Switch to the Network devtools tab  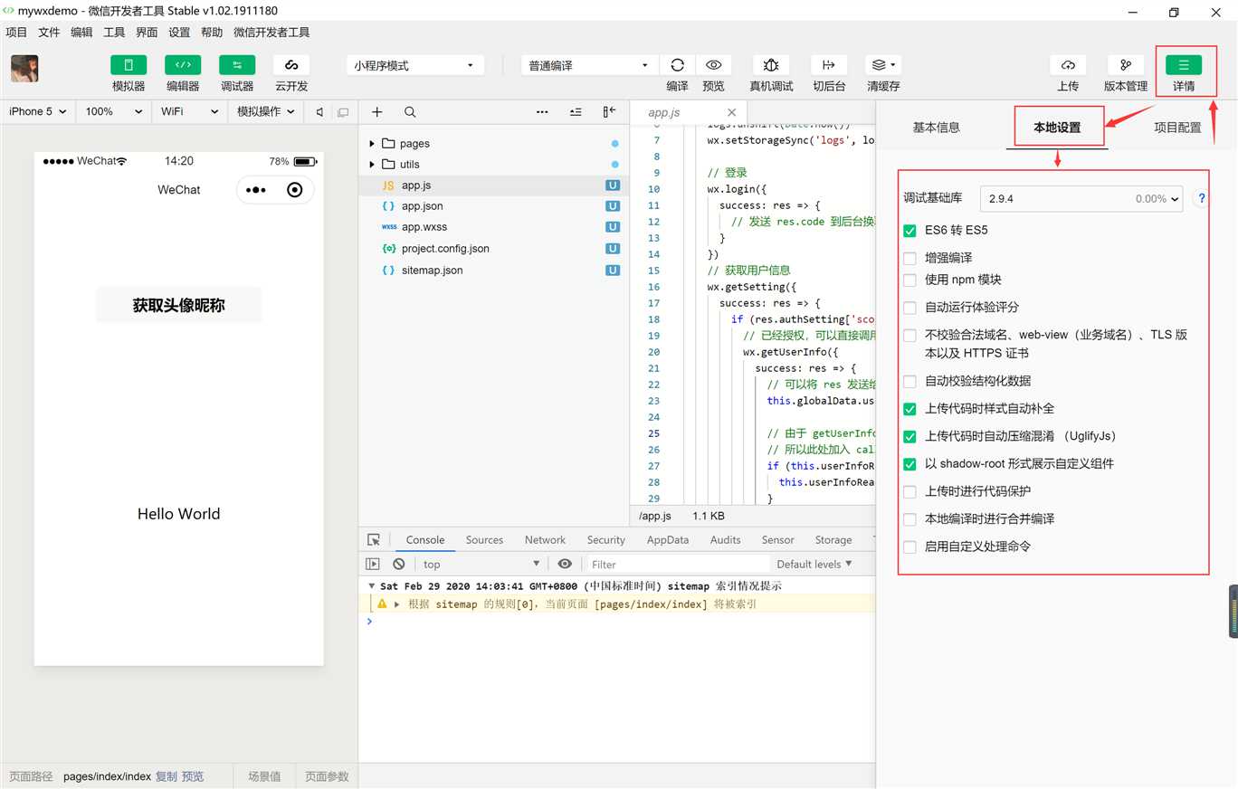click(x=545, y=539)
